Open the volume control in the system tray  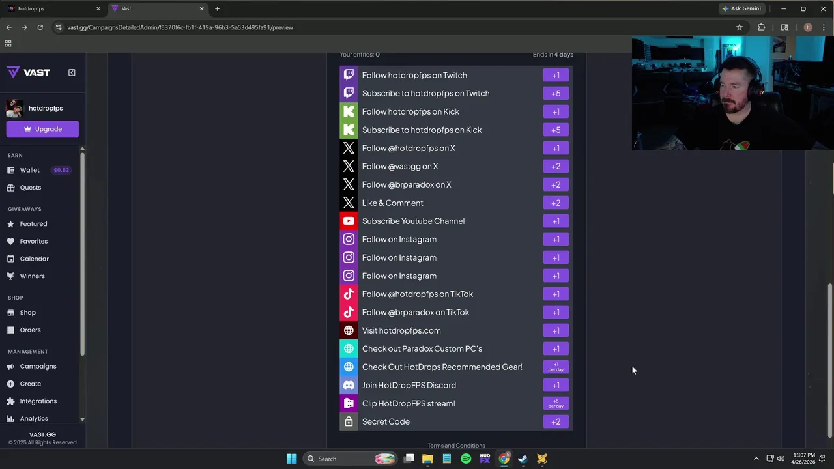click(x=781, y=459)
